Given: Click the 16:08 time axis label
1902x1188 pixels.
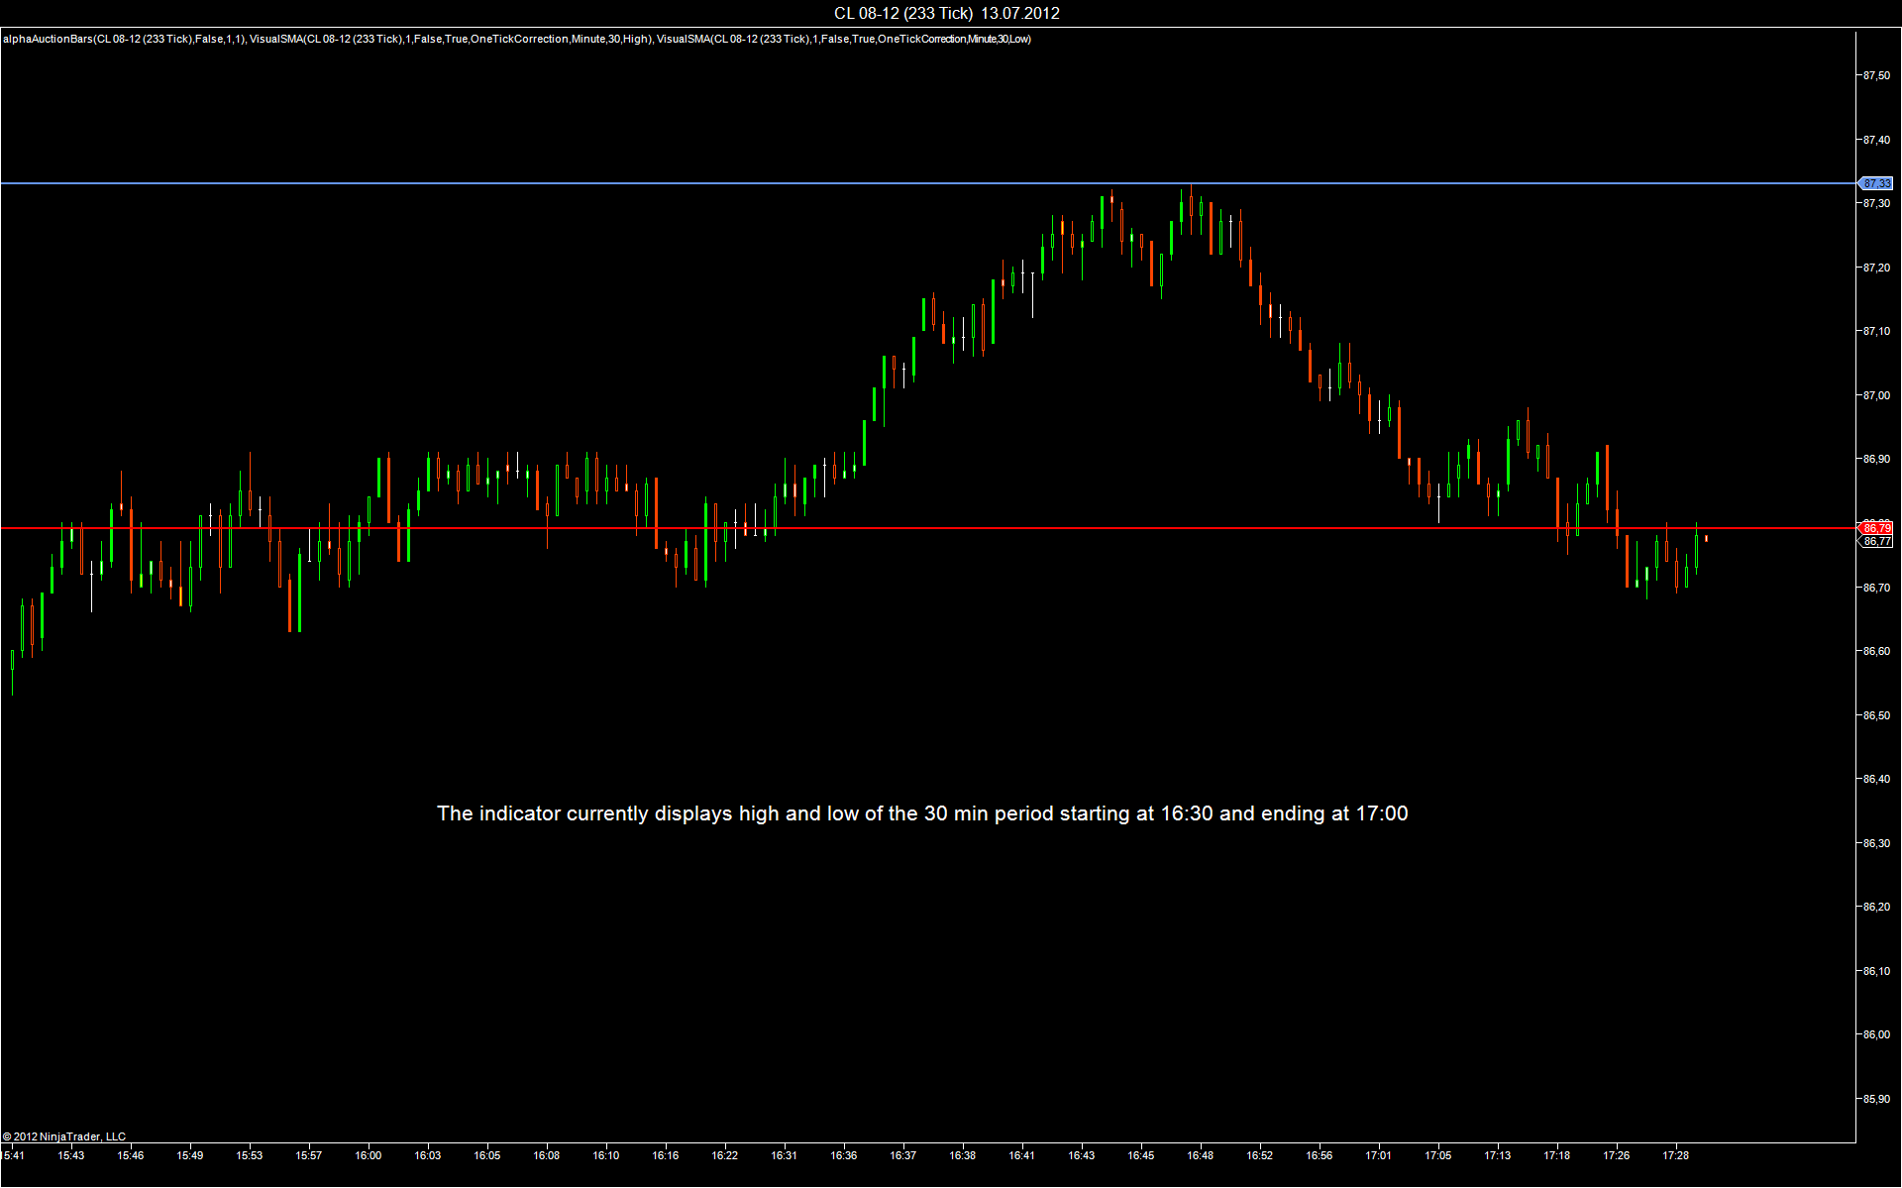Looking at the screenshot, I should pos(547,1155).
